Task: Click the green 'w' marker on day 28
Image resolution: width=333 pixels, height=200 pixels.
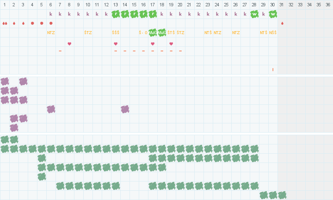Action: coord(254,14)
